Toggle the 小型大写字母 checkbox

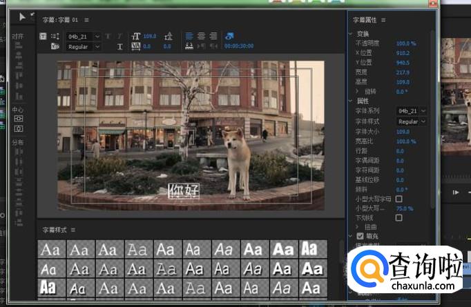click(x=398, y=199)
